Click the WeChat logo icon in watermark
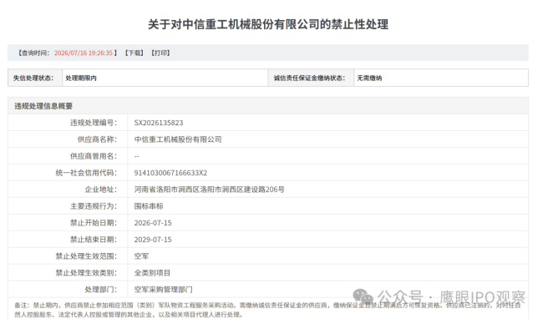543x319 pixels. pos(363,296)
